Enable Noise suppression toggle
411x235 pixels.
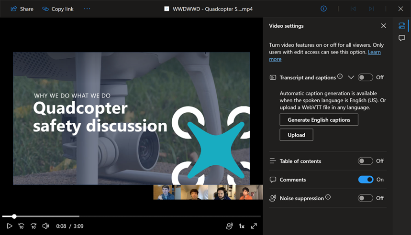tap(366, 198)
